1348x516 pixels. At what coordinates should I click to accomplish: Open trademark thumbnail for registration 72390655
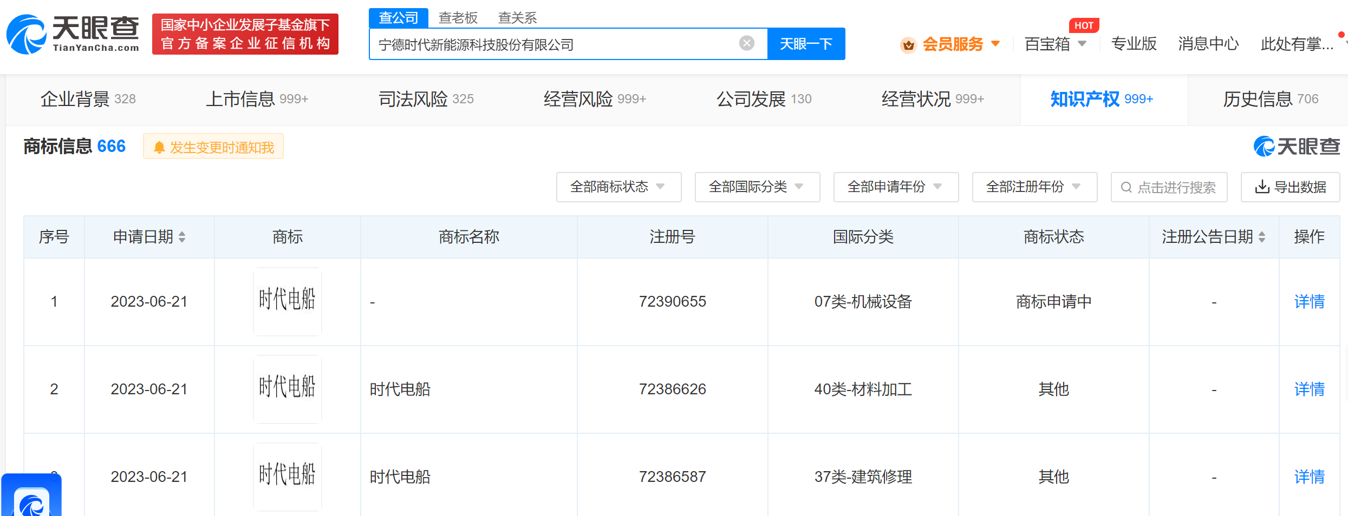pos(288,301)
